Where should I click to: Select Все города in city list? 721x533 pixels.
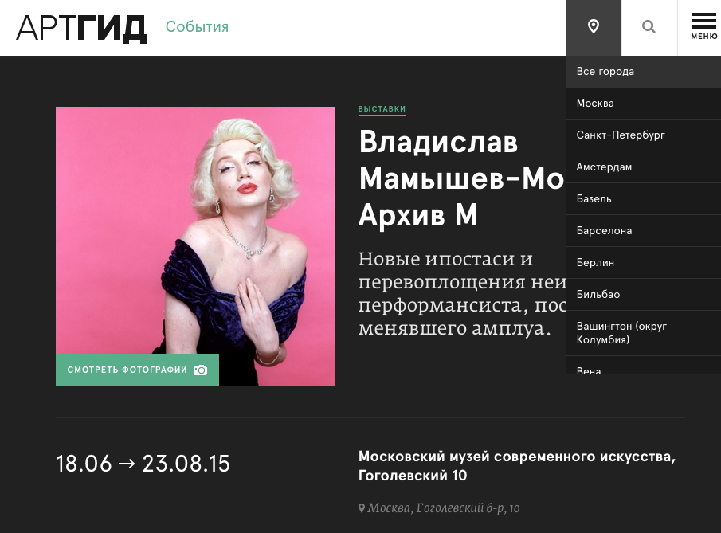tap(643, 71)
